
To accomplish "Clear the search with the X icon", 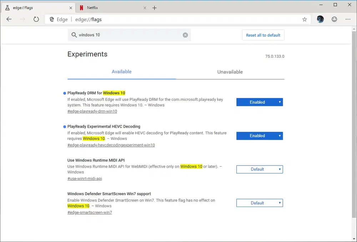I will tap(185, 35).
